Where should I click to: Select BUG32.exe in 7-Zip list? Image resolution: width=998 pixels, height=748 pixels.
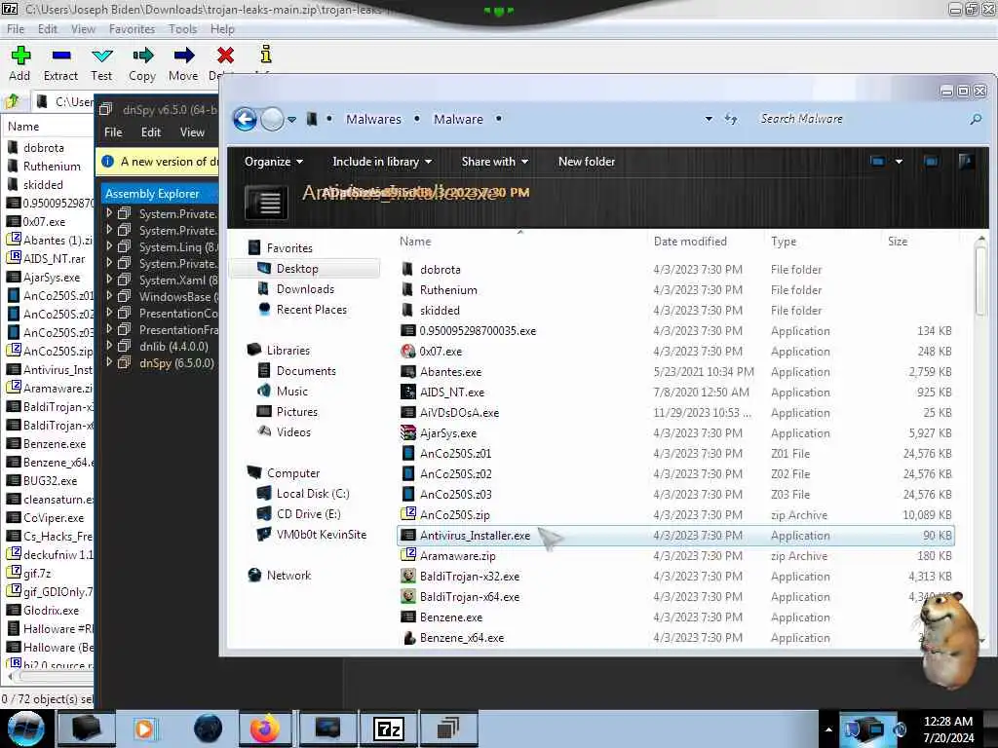50,481
